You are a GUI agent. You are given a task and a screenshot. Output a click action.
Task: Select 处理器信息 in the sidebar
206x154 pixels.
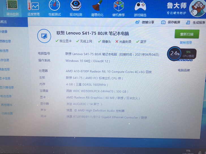point(5,41)
